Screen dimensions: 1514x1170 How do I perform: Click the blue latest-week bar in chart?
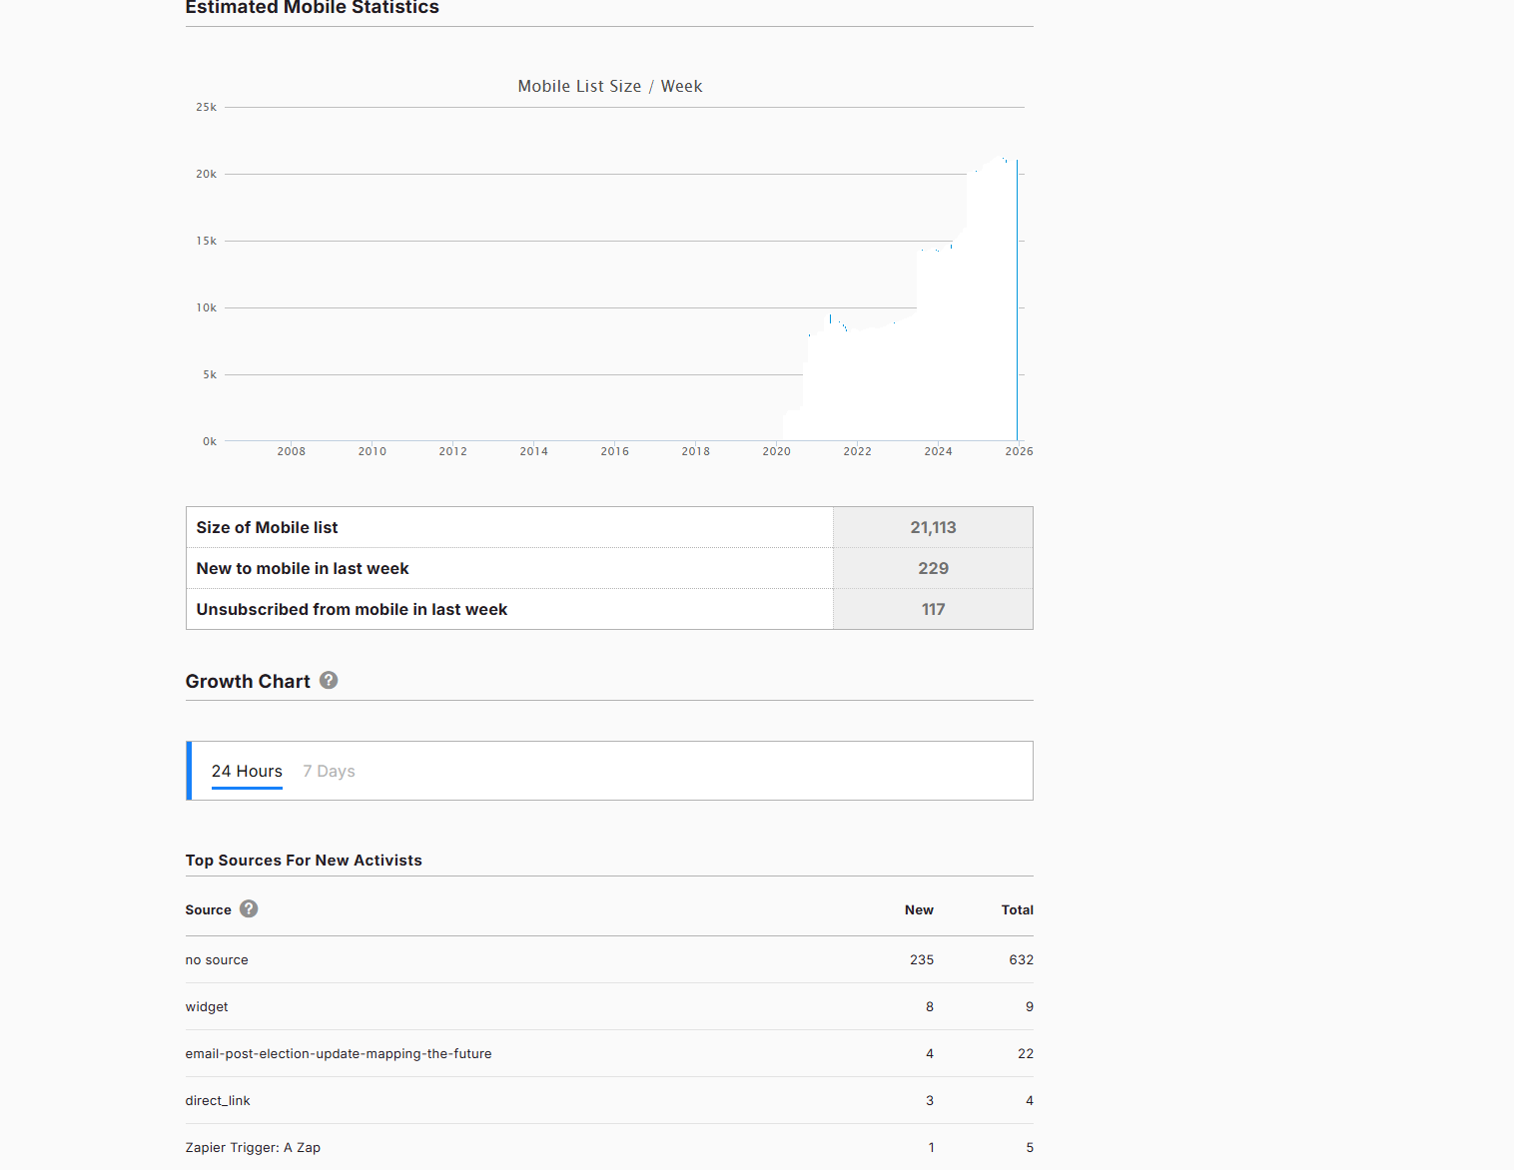(x=1017, y=299)
